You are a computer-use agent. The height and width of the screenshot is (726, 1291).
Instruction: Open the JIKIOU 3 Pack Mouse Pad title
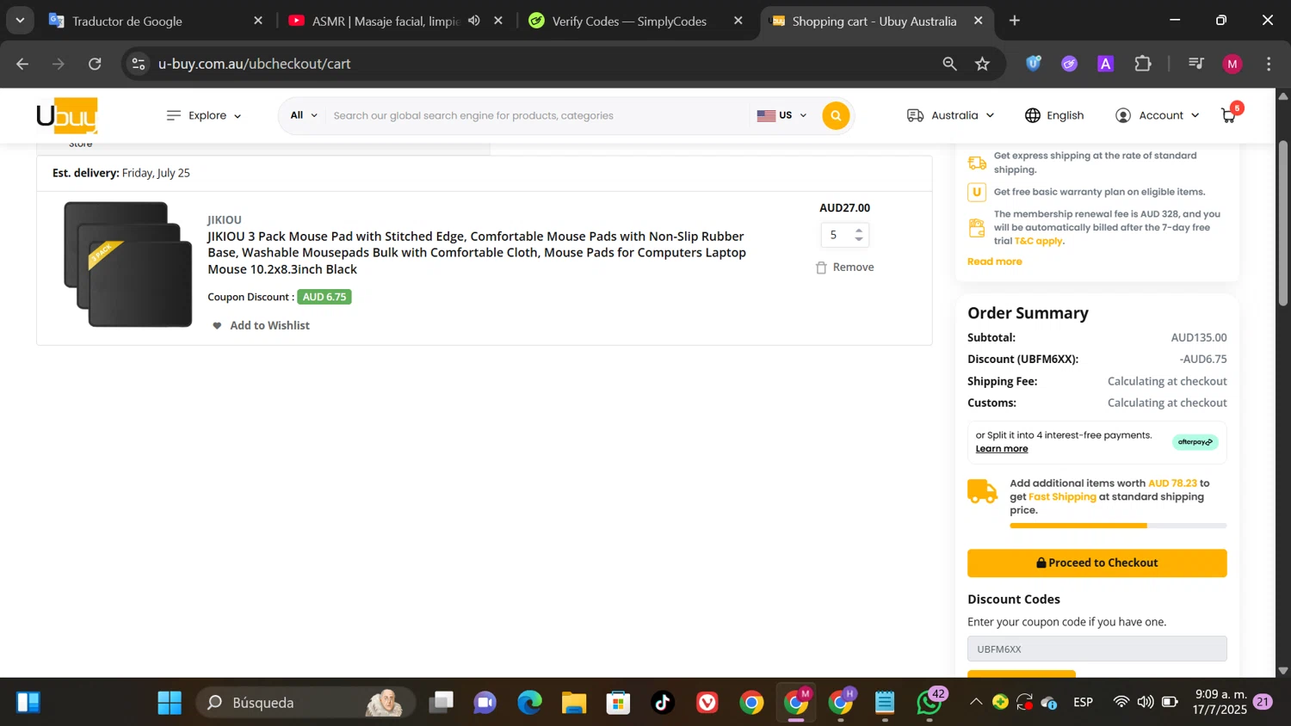pyautogui.click(x=477, y=253)
